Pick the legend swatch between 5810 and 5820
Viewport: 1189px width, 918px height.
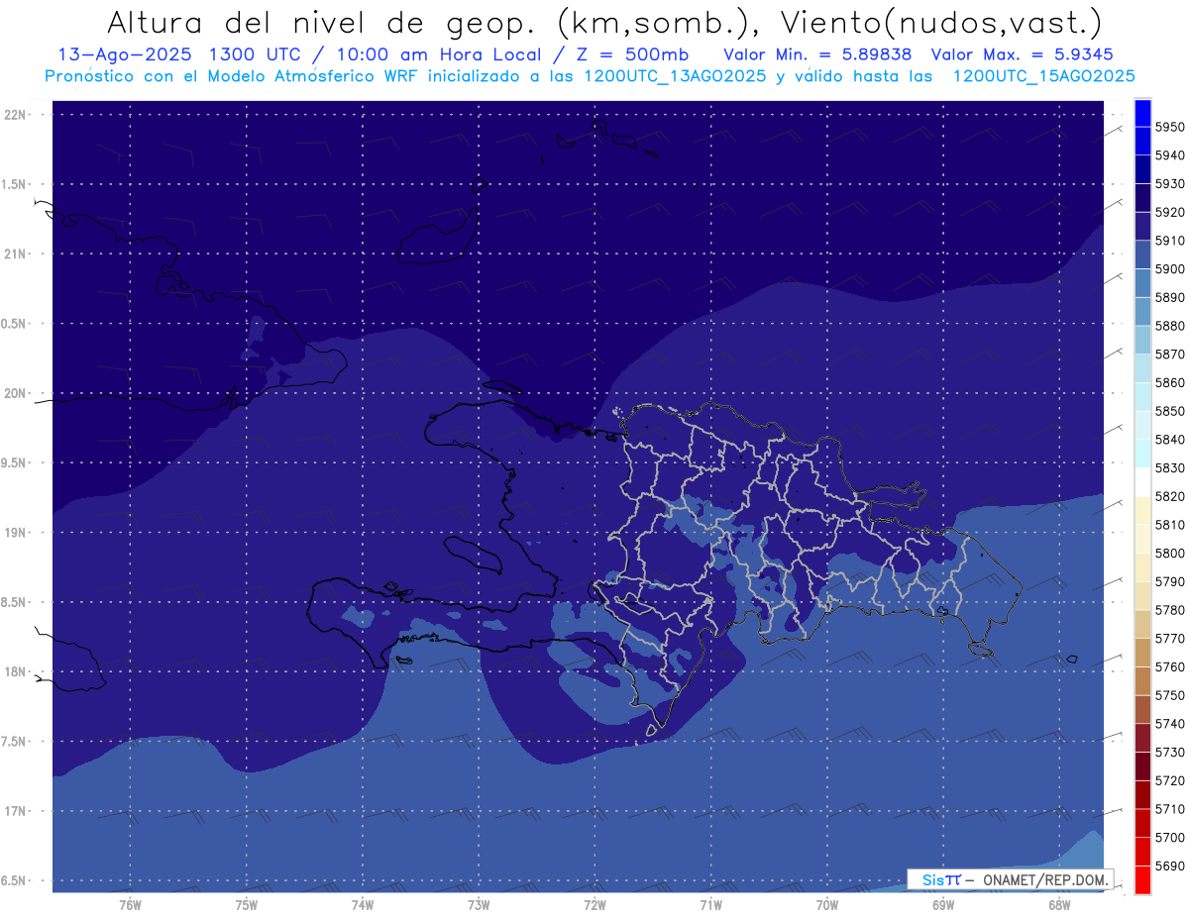pyautogui.click(x=1142, y=510)
